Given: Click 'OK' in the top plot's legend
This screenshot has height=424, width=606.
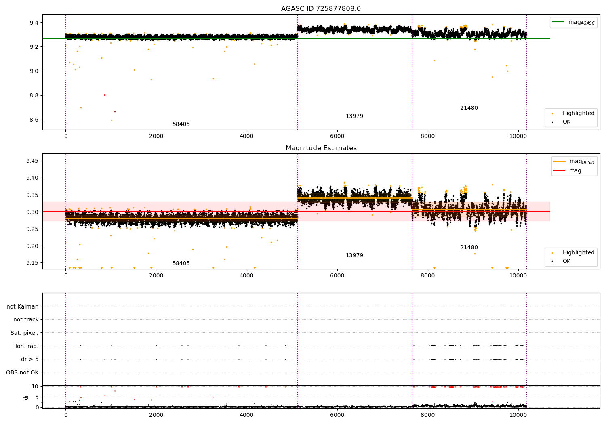Looking at the screenshot, I should 566,122.
